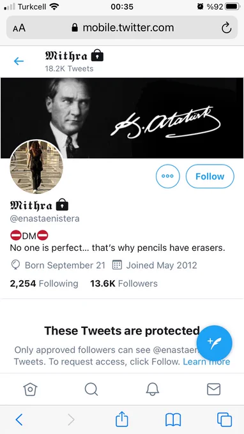Open the Search tab magnifier icon

pos(91,389)
